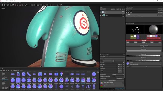Open the Plugins menu
Viewport: 163px width, 91px height.
point(16,3)
